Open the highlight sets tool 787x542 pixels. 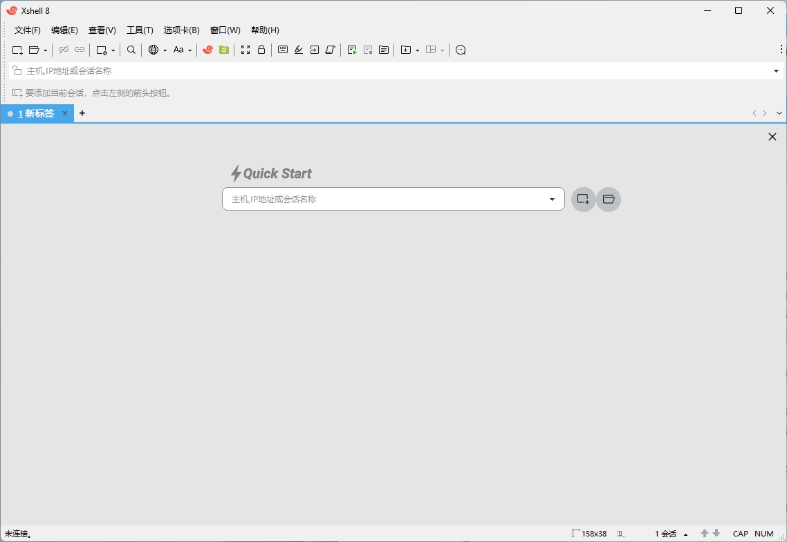[x=298, y=50]
